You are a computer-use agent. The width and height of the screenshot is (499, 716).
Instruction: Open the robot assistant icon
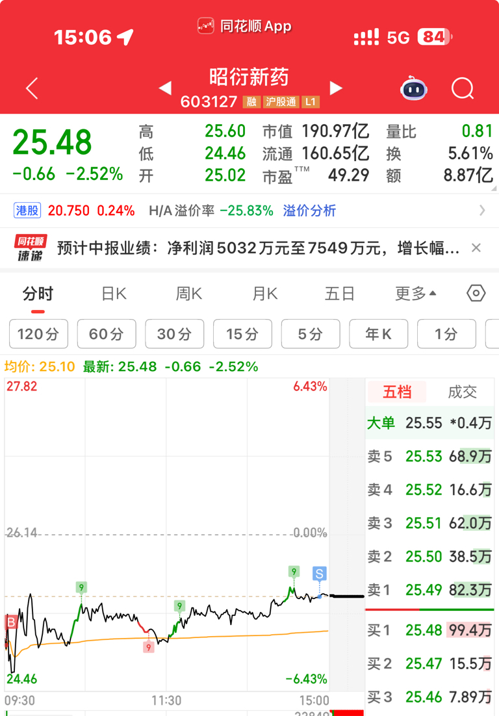[x=414, y=88]
